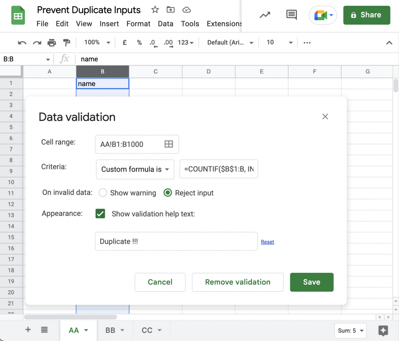Open the Custom formula is criteria dropdown
The height and width of the screenshot is (341, 399).
(x=135, y=169)
